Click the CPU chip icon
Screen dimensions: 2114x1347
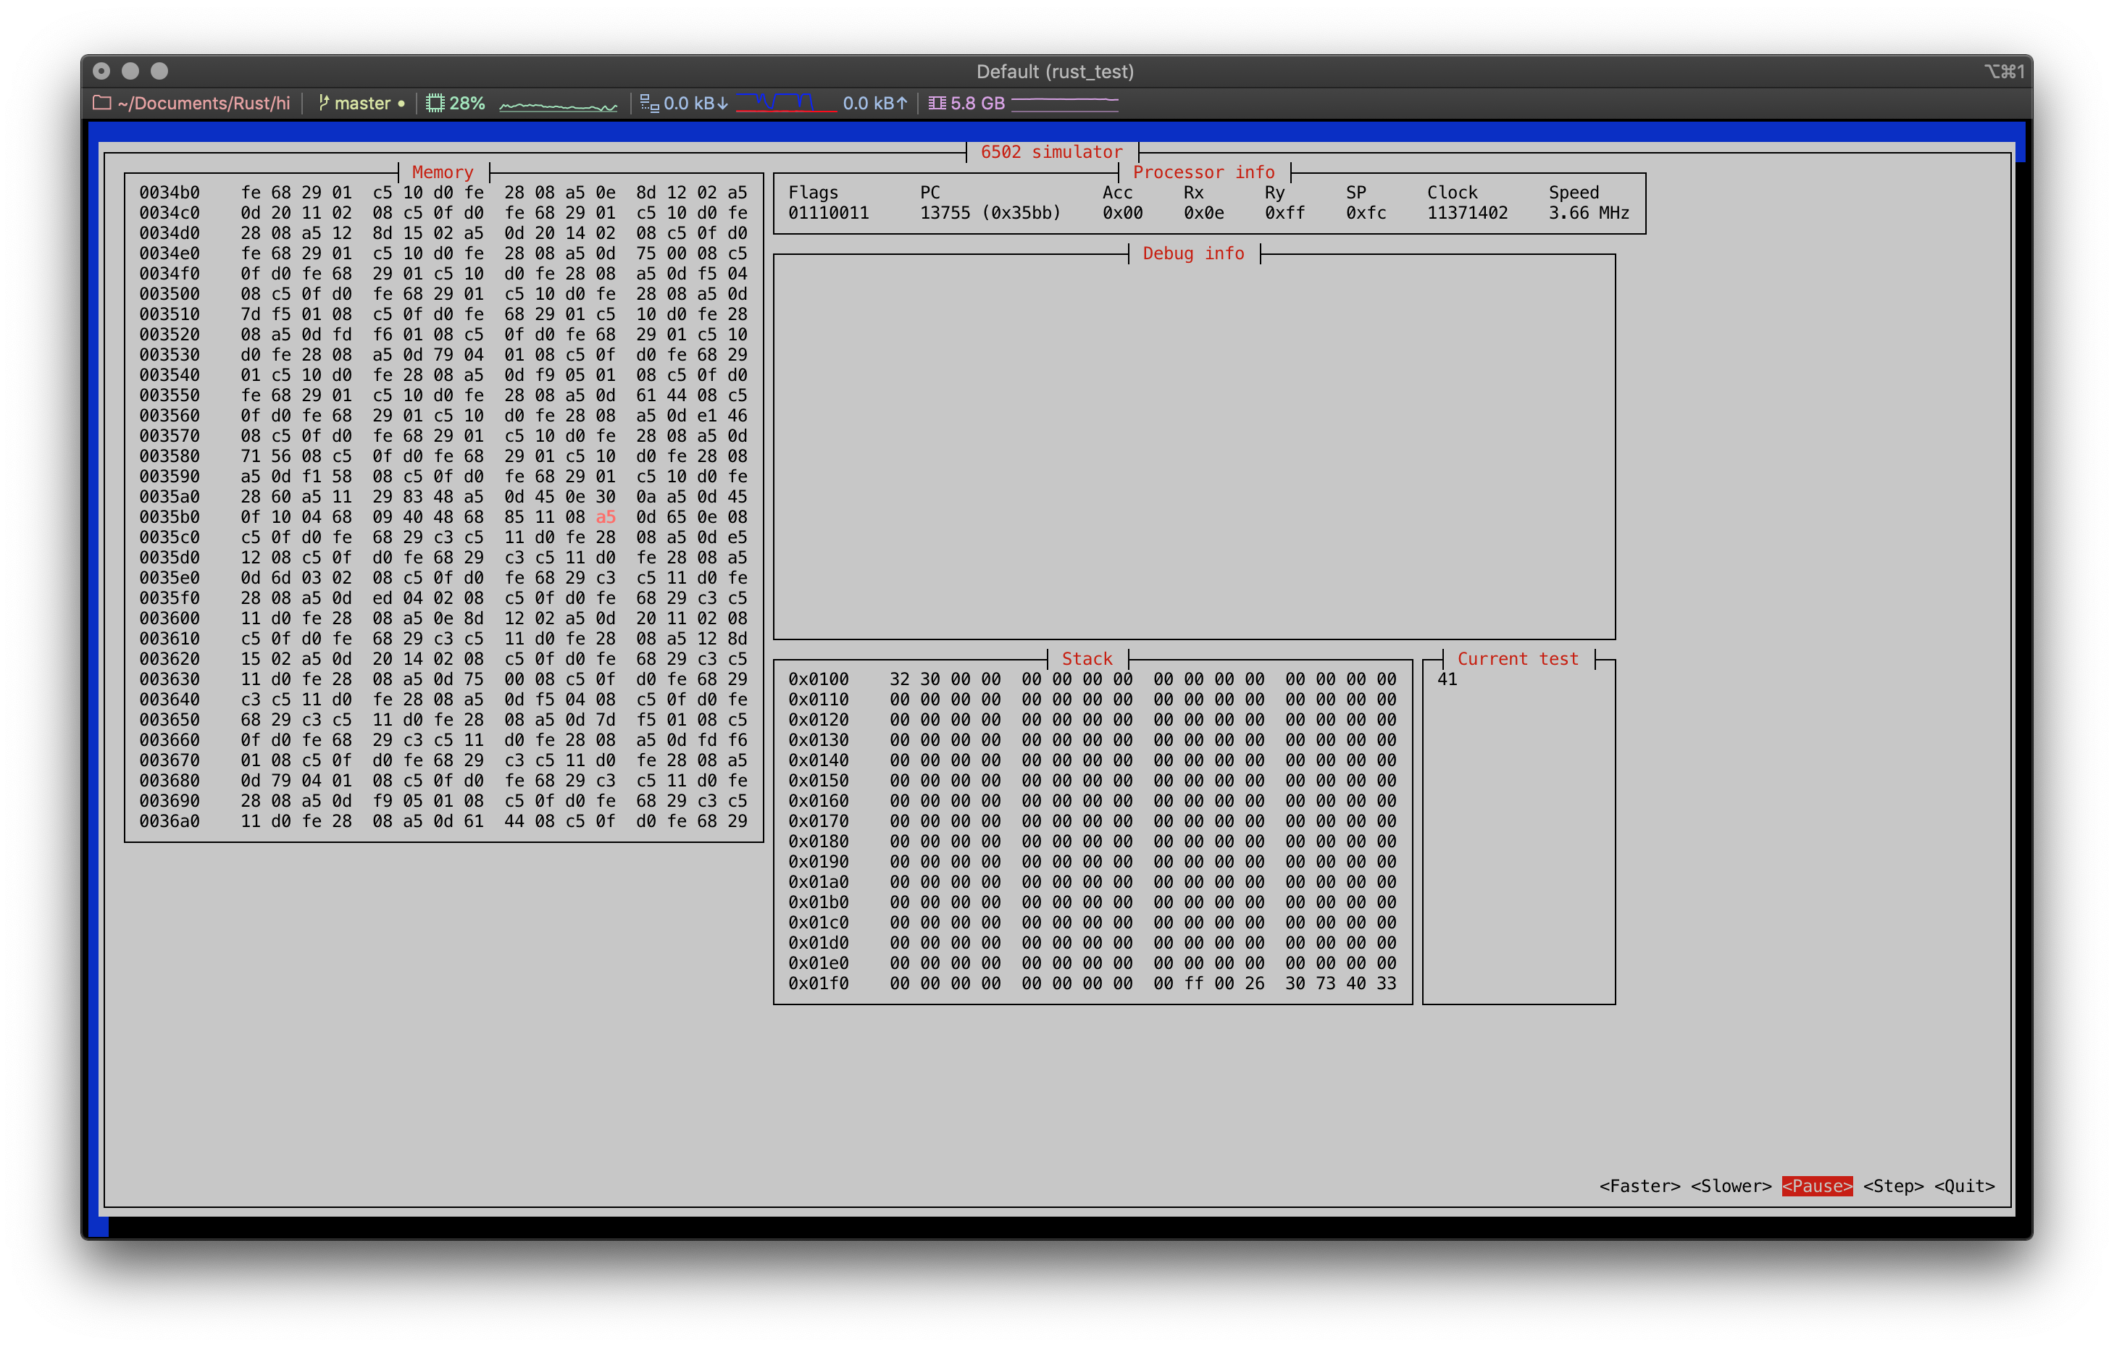point(435,103)
